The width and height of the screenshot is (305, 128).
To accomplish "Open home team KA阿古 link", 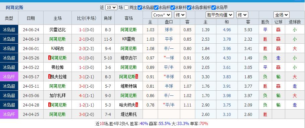I will tap(57, 48).
